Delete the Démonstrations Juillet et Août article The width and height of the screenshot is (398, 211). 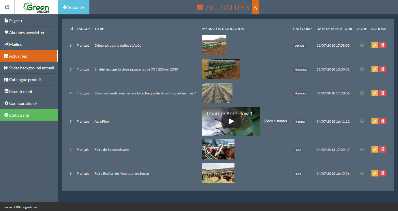[x=383, y=45]
